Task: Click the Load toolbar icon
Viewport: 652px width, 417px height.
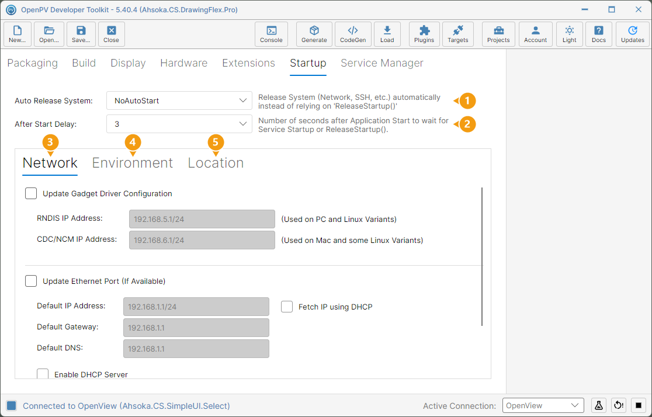Action: [387, 34]
